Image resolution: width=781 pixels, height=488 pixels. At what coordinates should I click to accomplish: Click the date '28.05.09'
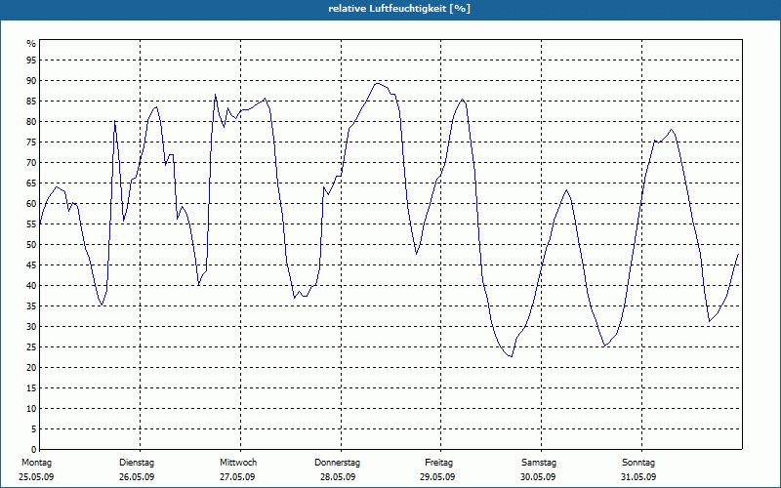(x=338, y=477)
